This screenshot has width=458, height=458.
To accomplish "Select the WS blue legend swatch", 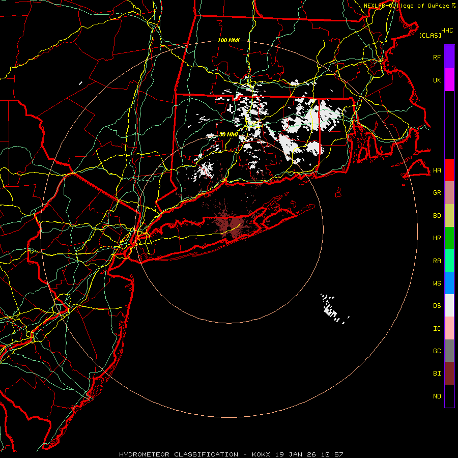I will click(449, 283).
